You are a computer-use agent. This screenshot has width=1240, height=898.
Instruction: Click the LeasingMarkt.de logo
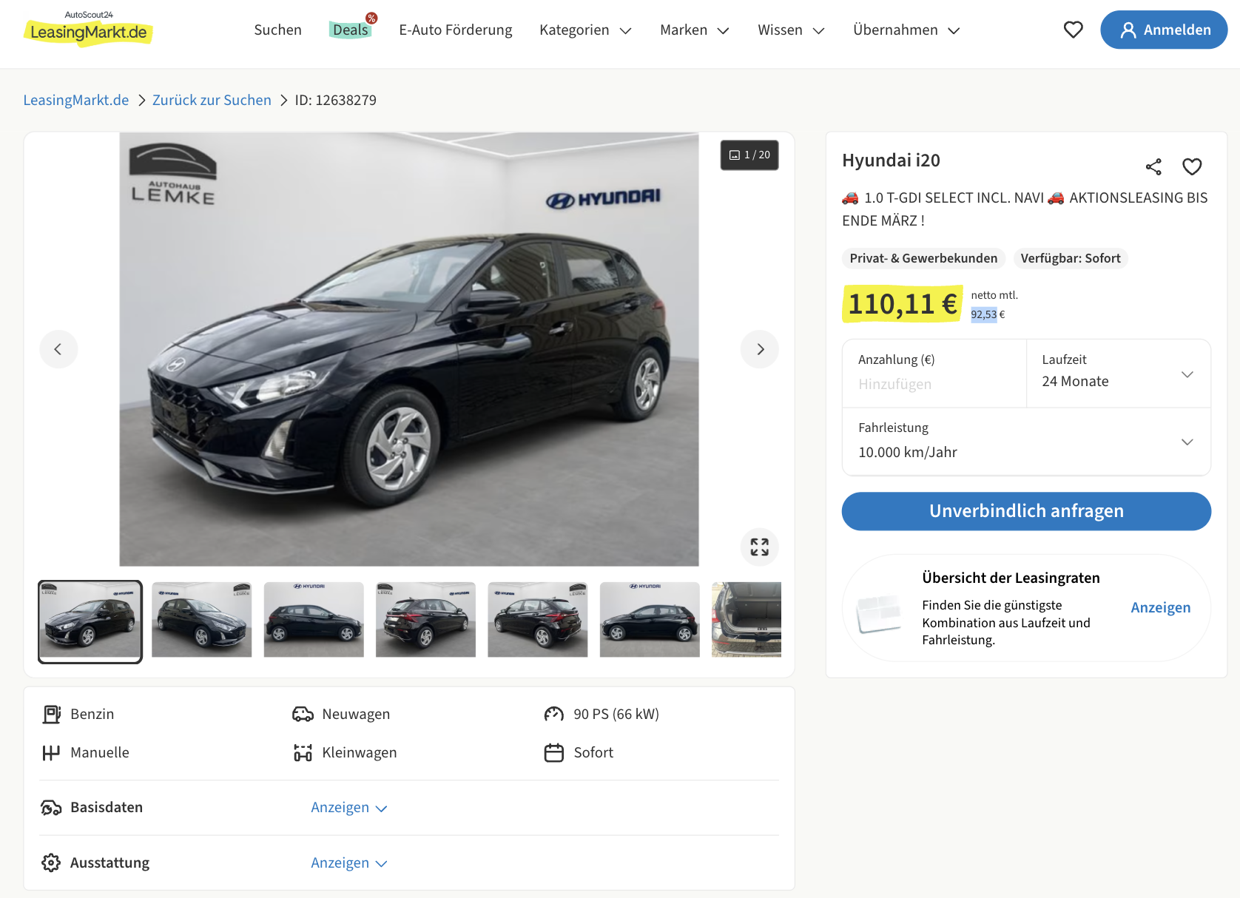(89, 30)
